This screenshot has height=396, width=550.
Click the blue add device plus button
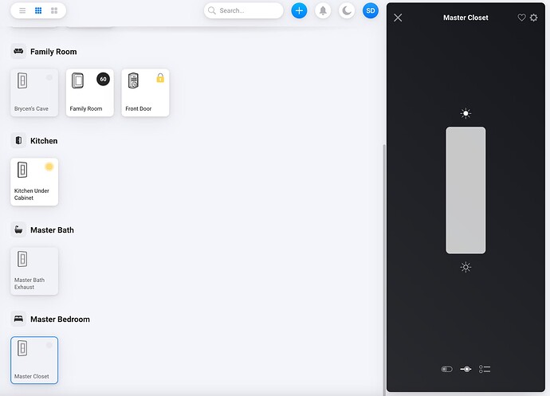click(299, 10)
